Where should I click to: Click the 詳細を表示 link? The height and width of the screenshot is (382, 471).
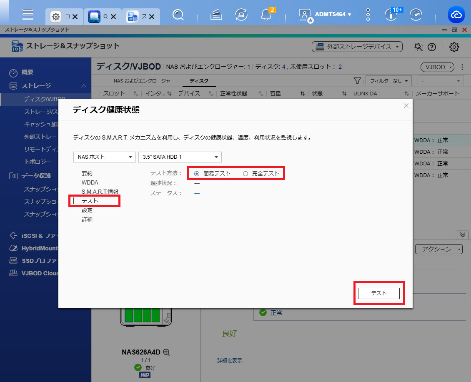pos(229,360)
